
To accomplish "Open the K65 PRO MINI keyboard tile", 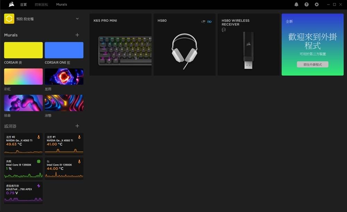I will (120, 44).
